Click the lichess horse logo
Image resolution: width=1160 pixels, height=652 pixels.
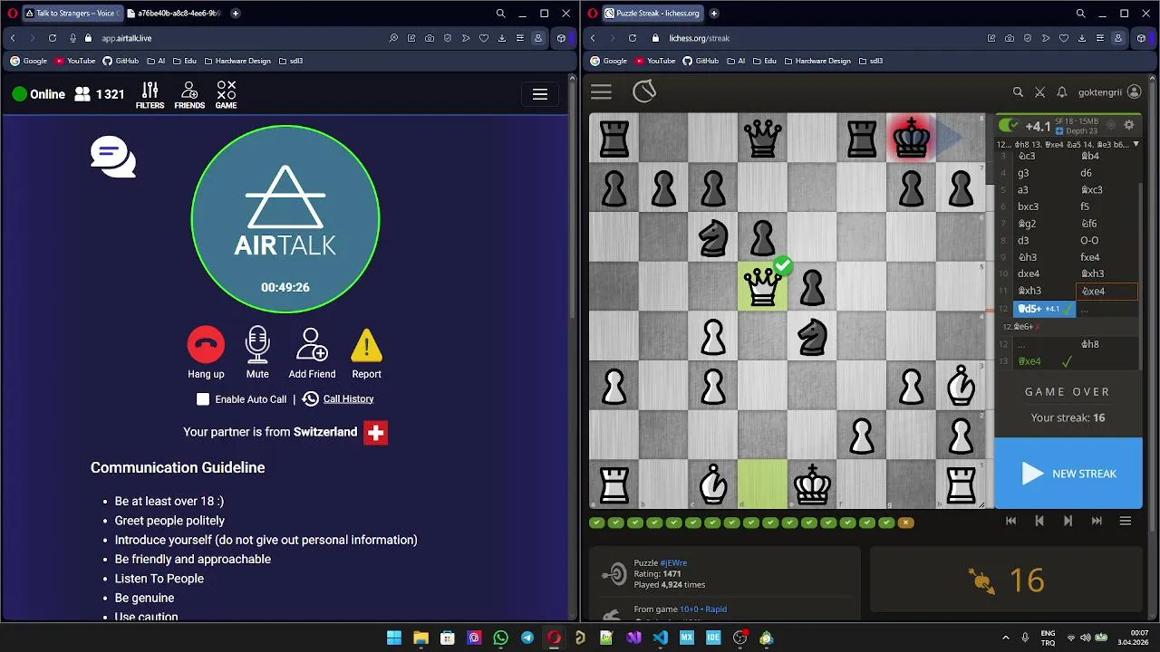(x=644, y=91)
